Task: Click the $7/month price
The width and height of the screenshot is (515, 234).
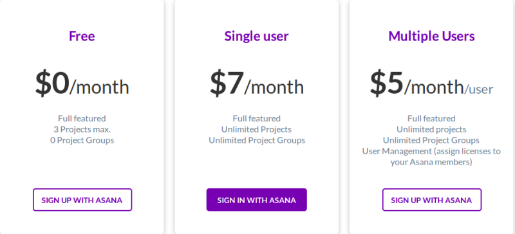Action: (x=257, y=84)
